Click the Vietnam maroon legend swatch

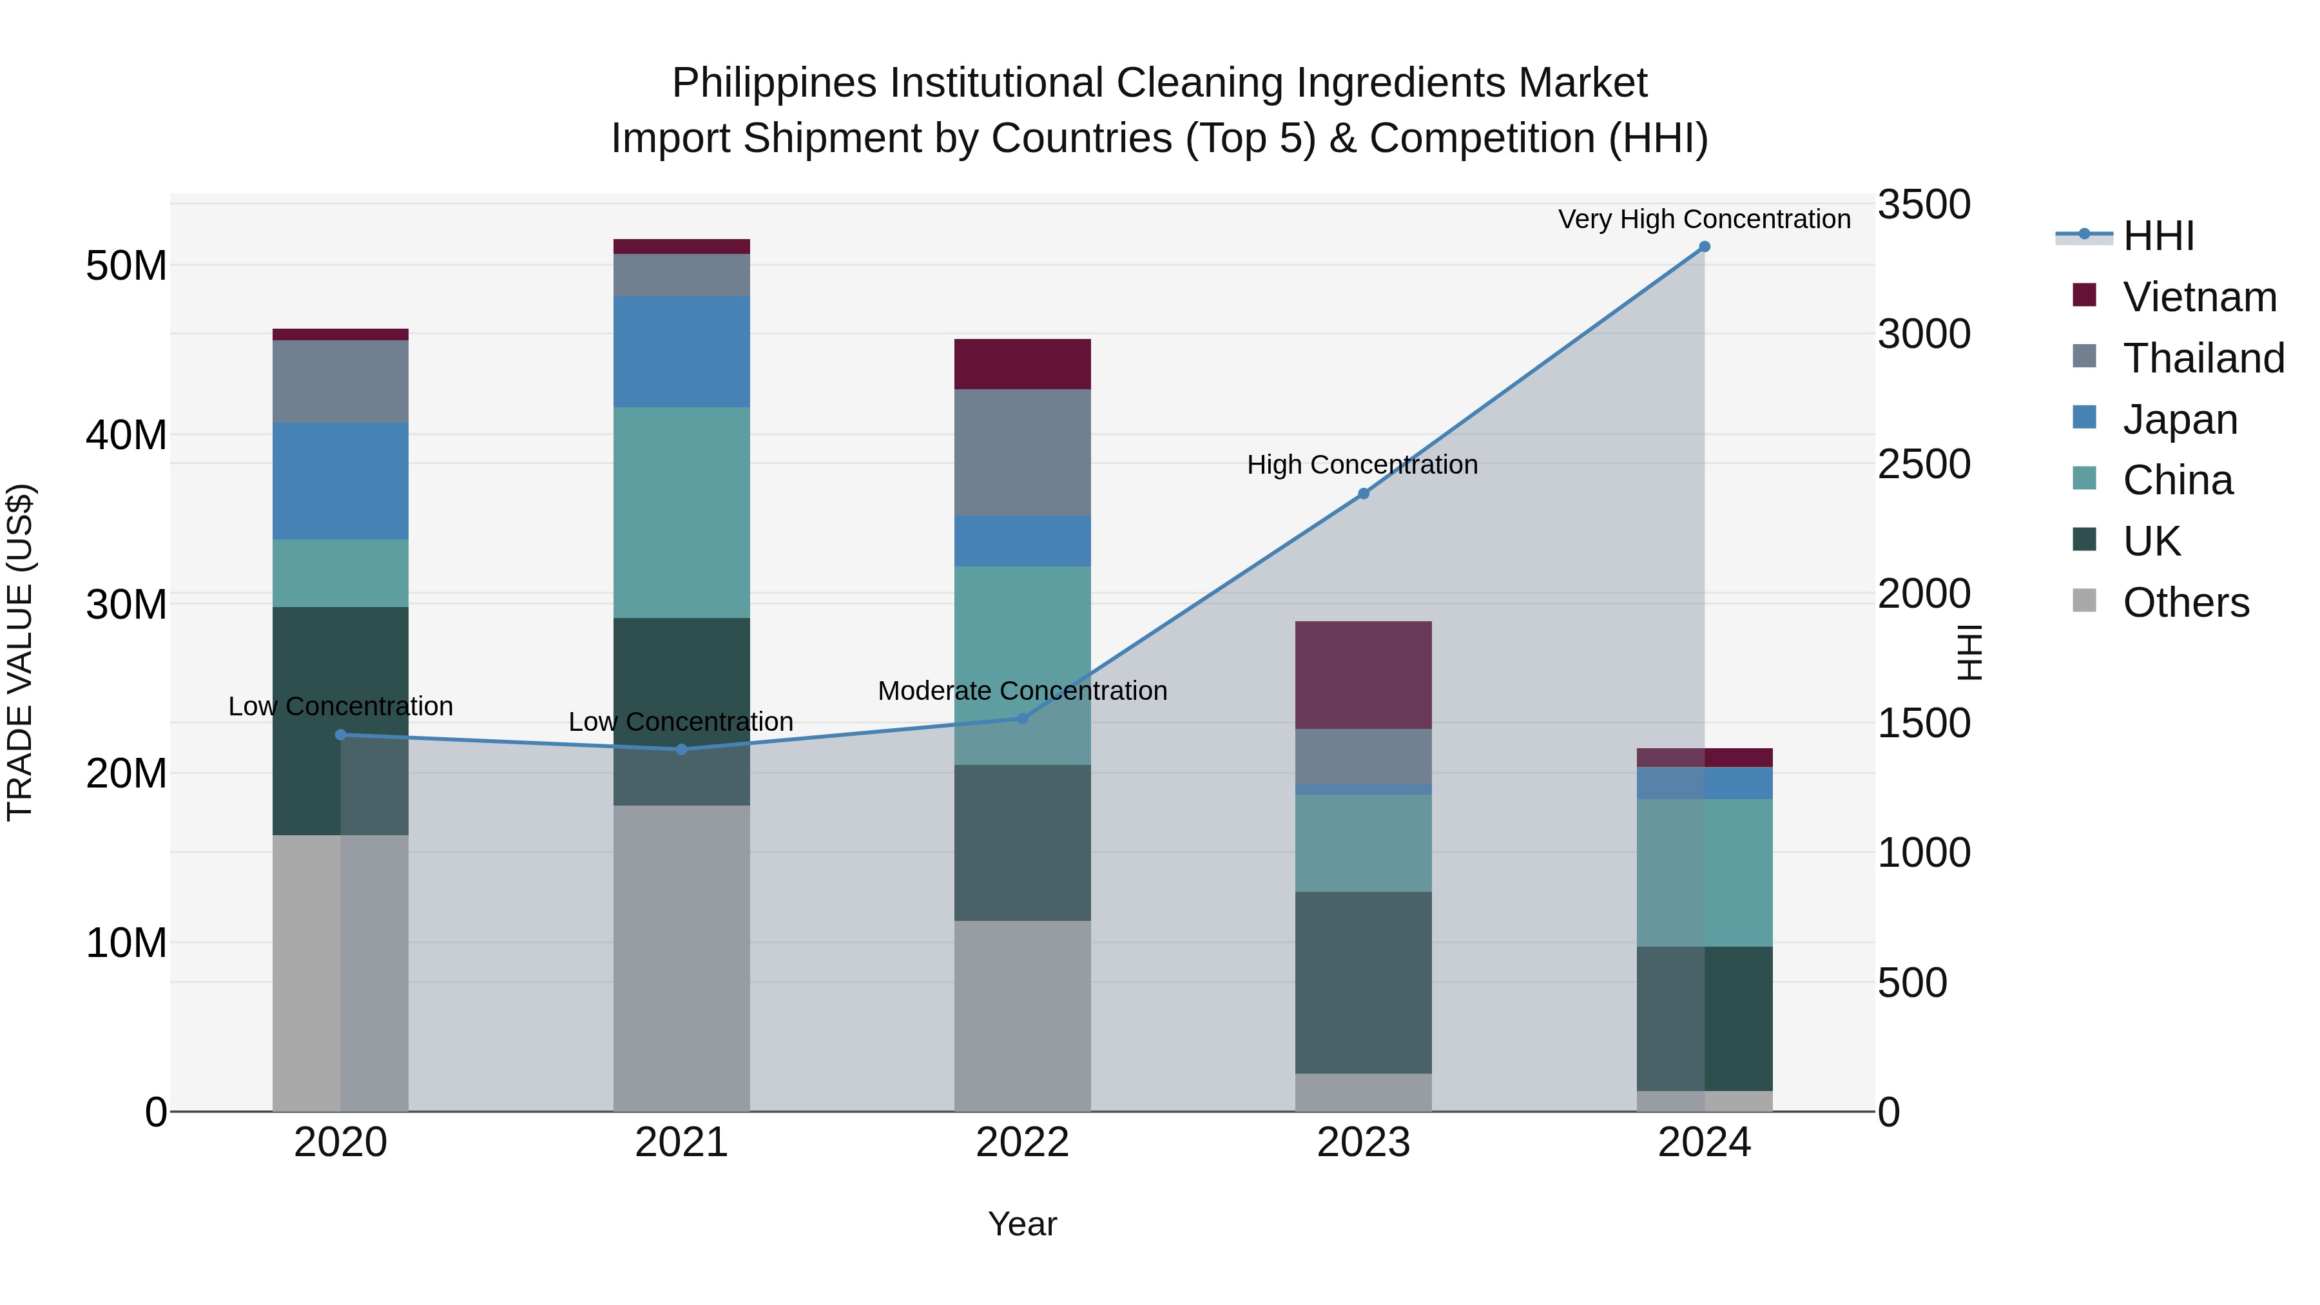(2084, 295)
